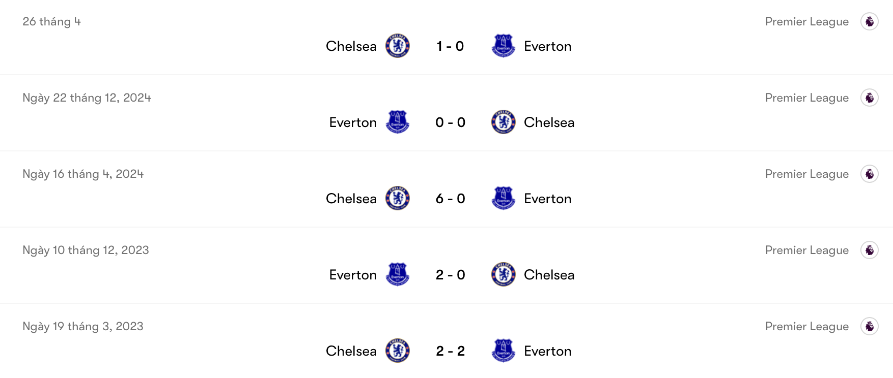893x378 pixels.
Task: Select the 6-0 score to view match details
Action: point(450,198)
